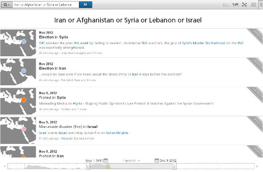
Task: Select the list view icon
Action: click(254, 5)
